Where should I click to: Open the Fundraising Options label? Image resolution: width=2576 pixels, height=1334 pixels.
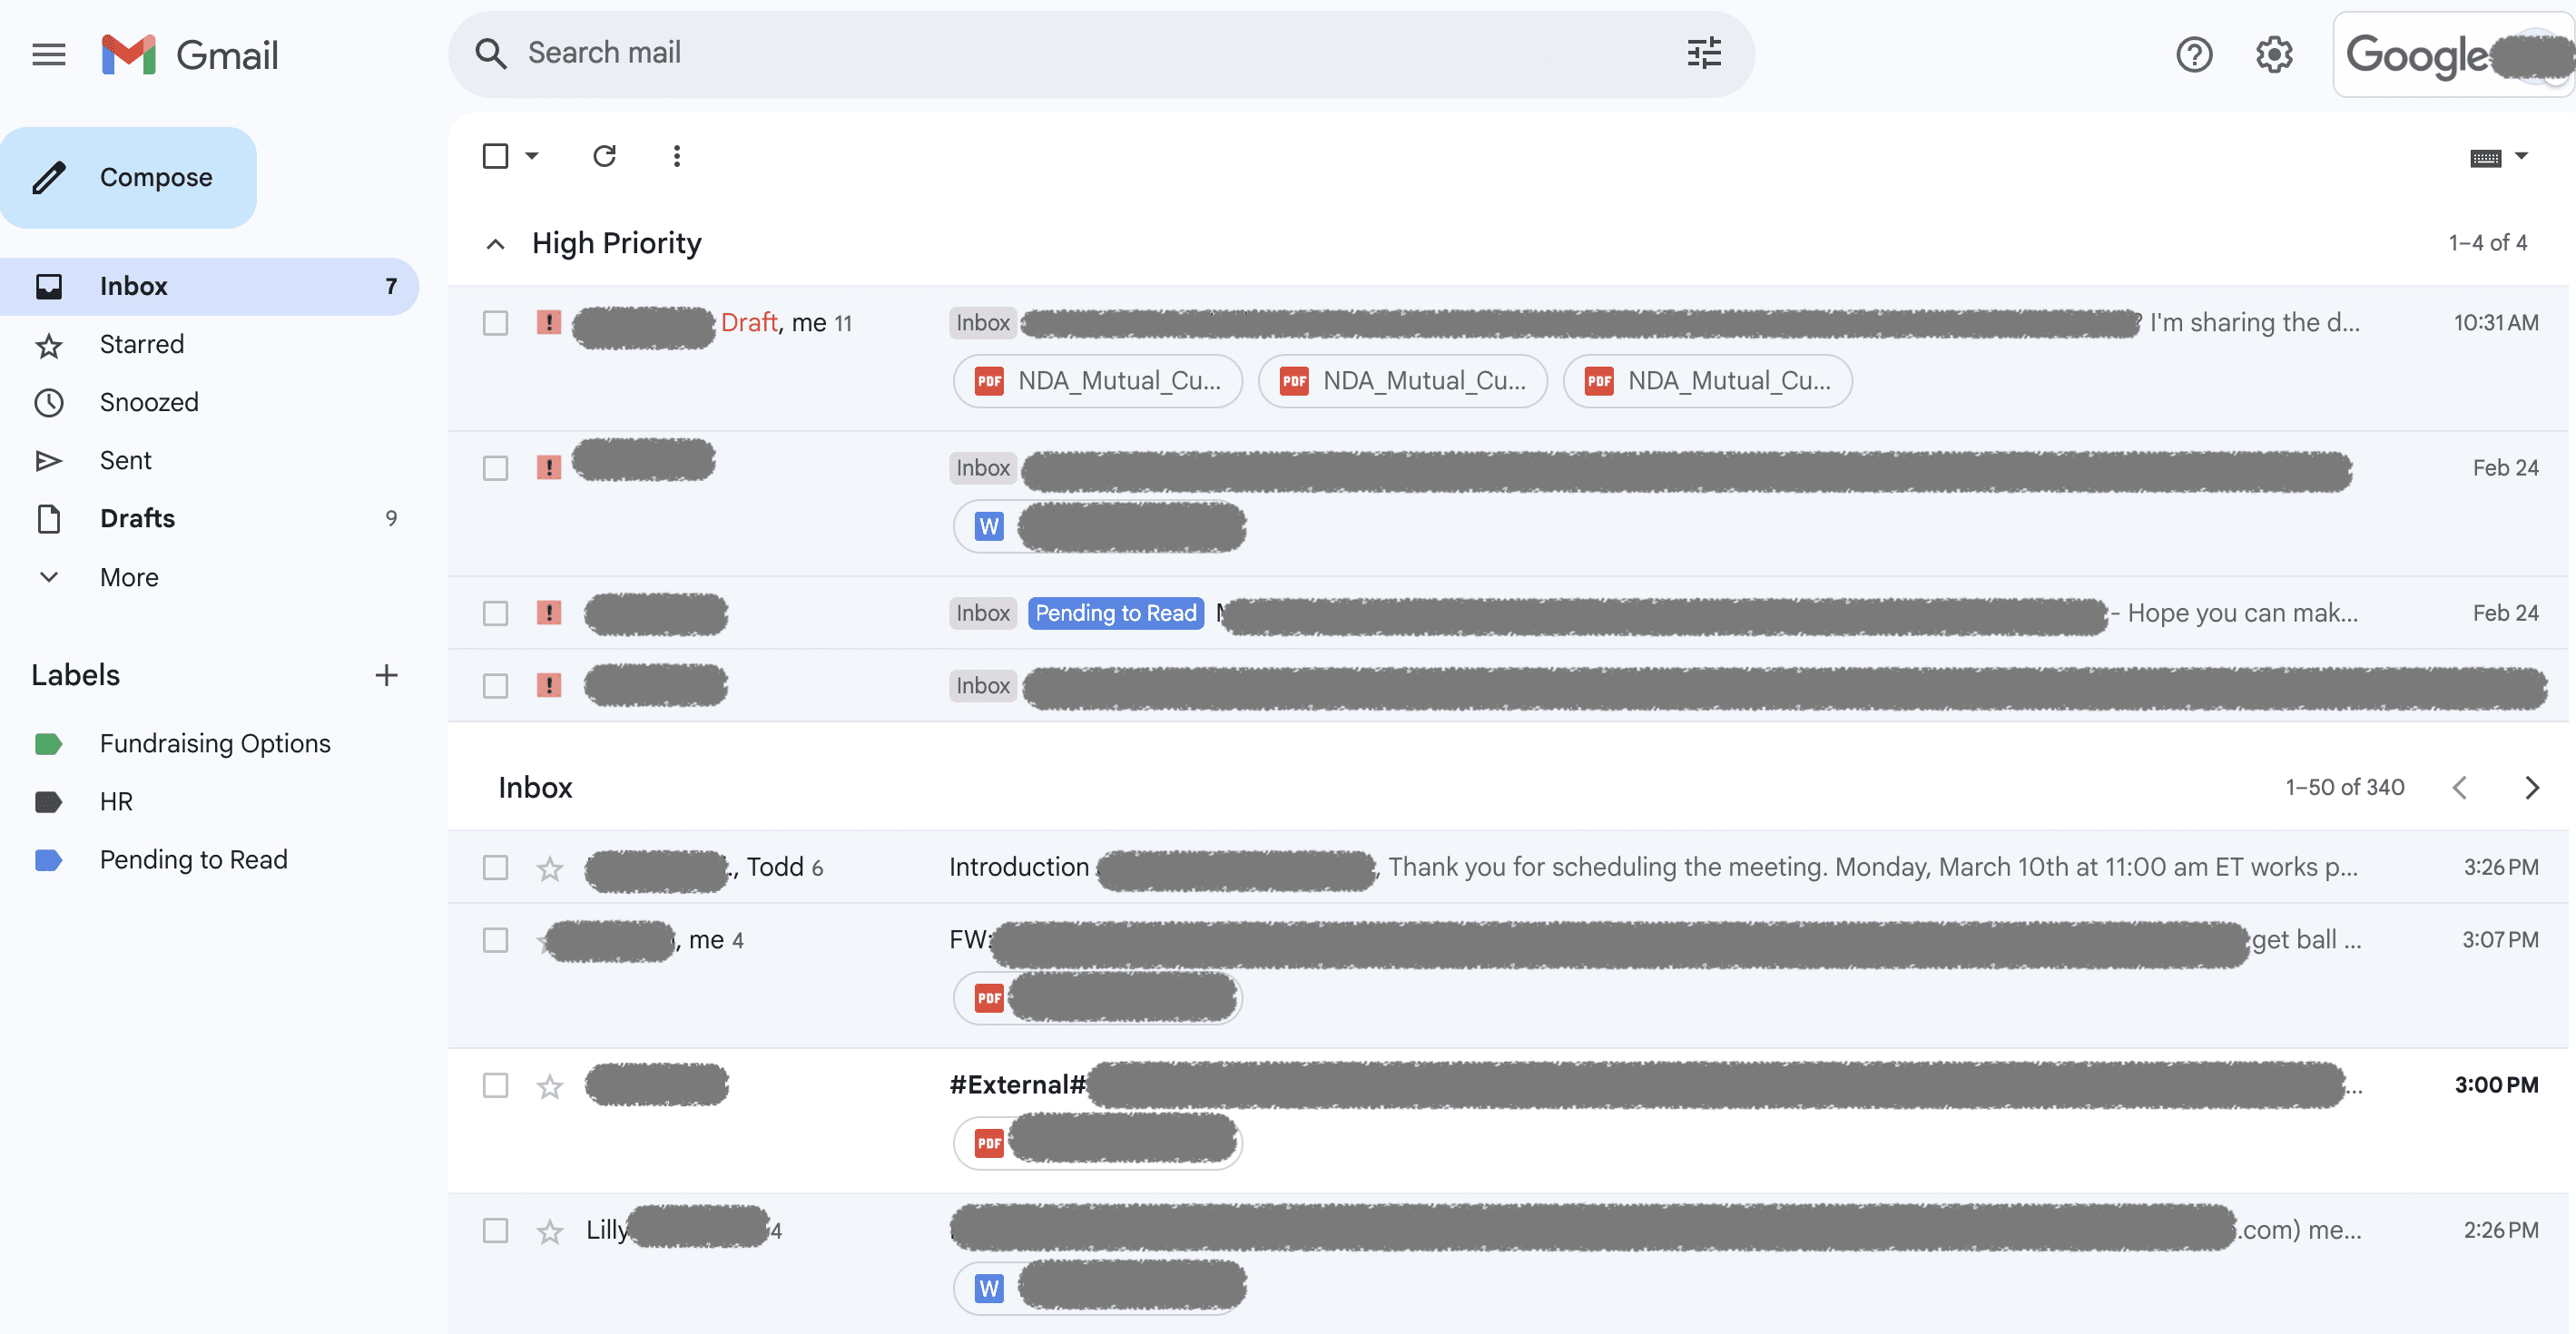214,744
